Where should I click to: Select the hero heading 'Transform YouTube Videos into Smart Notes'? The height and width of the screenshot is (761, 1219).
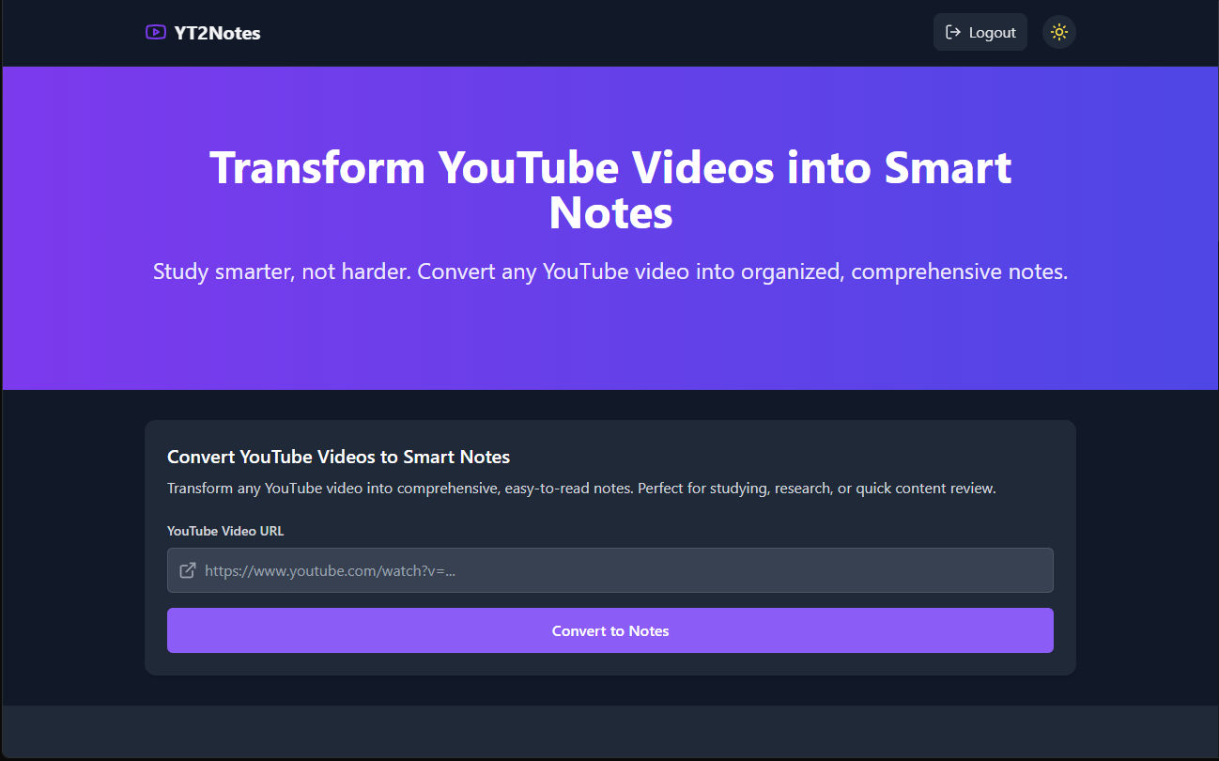pyautogui.click(x=610, y=190)
